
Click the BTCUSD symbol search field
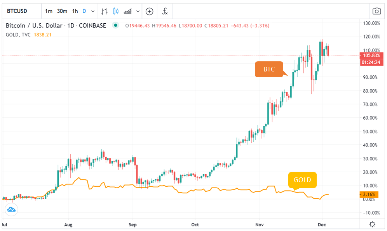(x=22, y=11)
